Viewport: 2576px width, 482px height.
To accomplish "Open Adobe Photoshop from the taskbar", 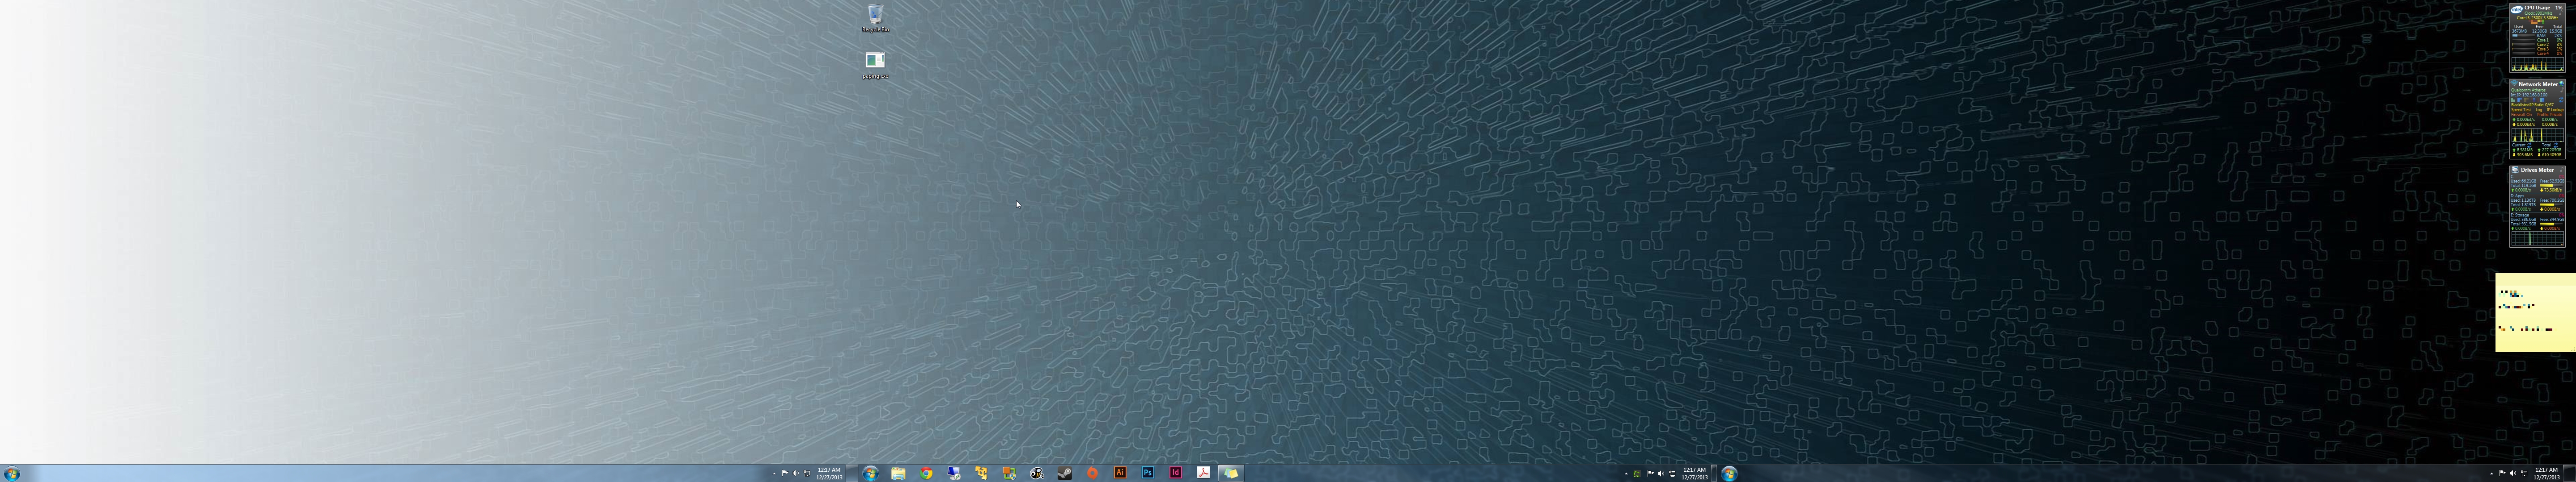I will point(1148,473).
